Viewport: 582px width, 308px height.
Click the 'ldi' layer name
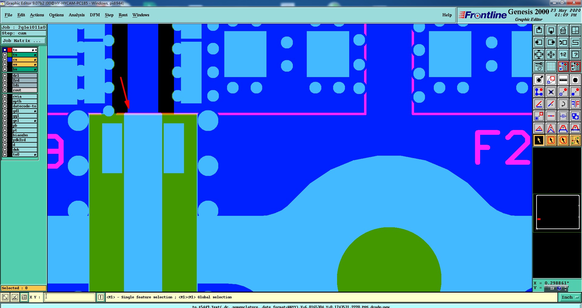pyautogui.click(x=25, y=85)
